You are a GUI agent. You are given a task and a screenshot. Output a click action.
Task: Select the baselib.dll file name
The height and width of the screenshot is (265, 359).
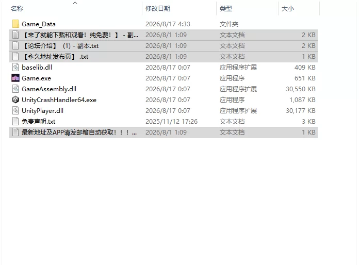pyautogui.click(x=37, y=67)
